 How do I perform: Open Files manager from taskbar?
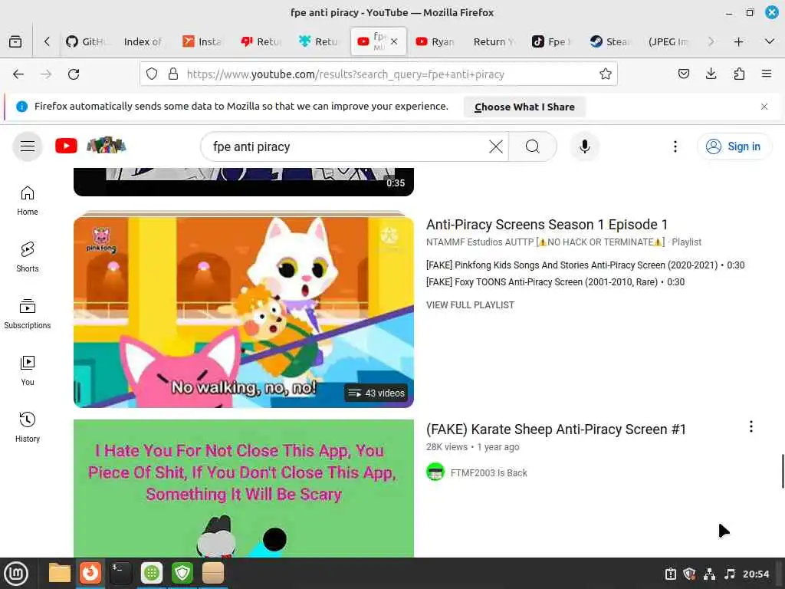coord(60,573)
